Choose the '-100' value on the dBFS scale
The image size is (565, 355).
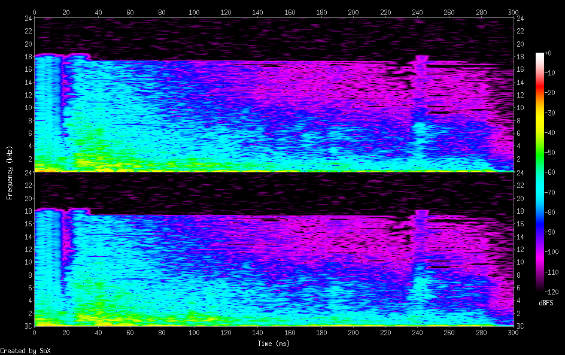(552, 252)
